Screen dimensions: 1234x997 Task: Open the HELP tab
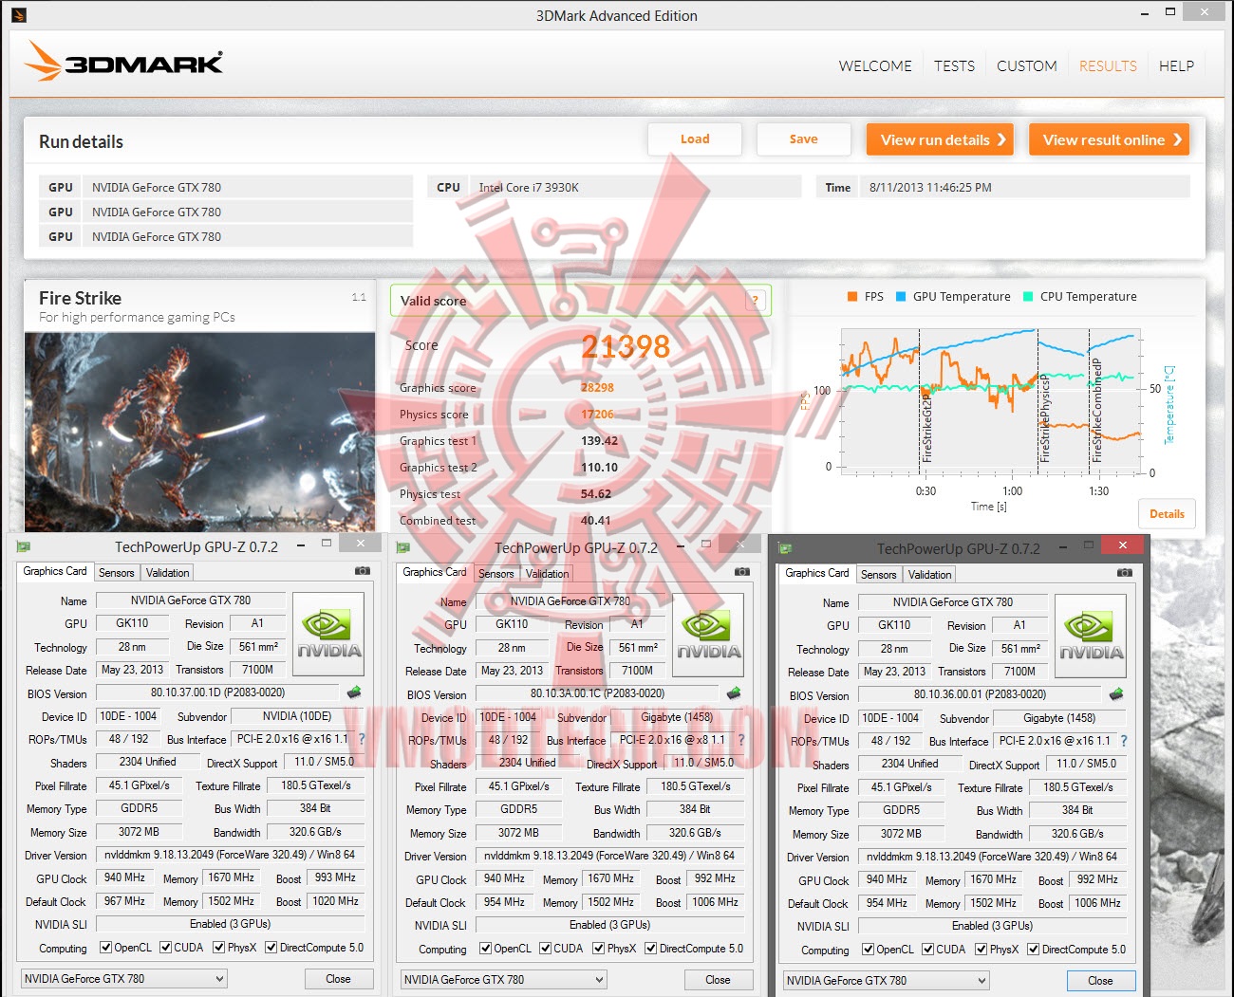[x=1176, y=66]
